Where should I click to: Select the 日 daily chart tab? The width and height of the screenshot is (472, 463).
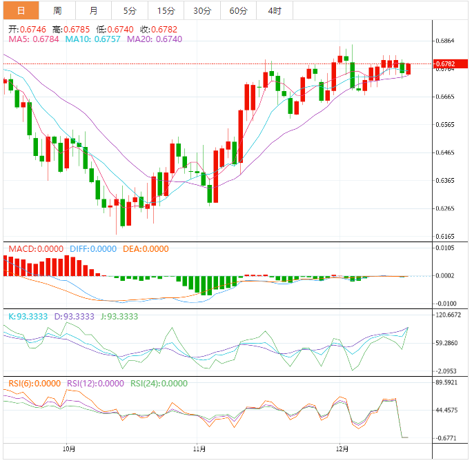pos(21,10)
